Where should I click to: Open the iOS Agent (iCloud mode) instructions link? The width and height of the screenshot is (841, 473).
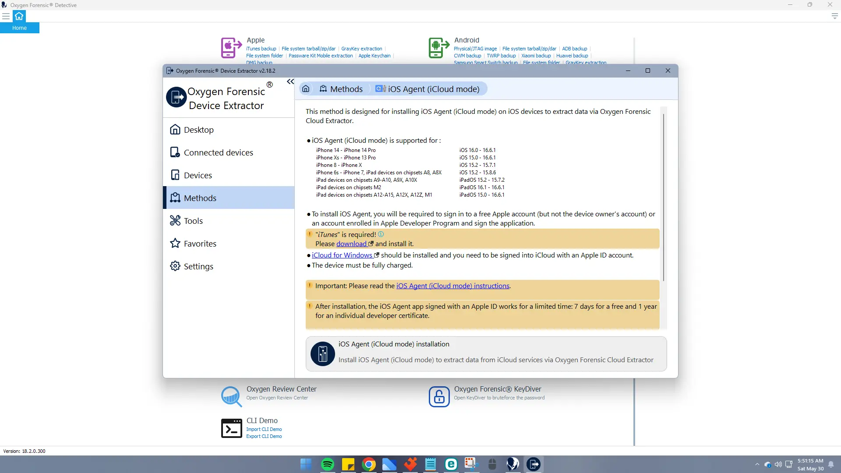click(453, 286)
